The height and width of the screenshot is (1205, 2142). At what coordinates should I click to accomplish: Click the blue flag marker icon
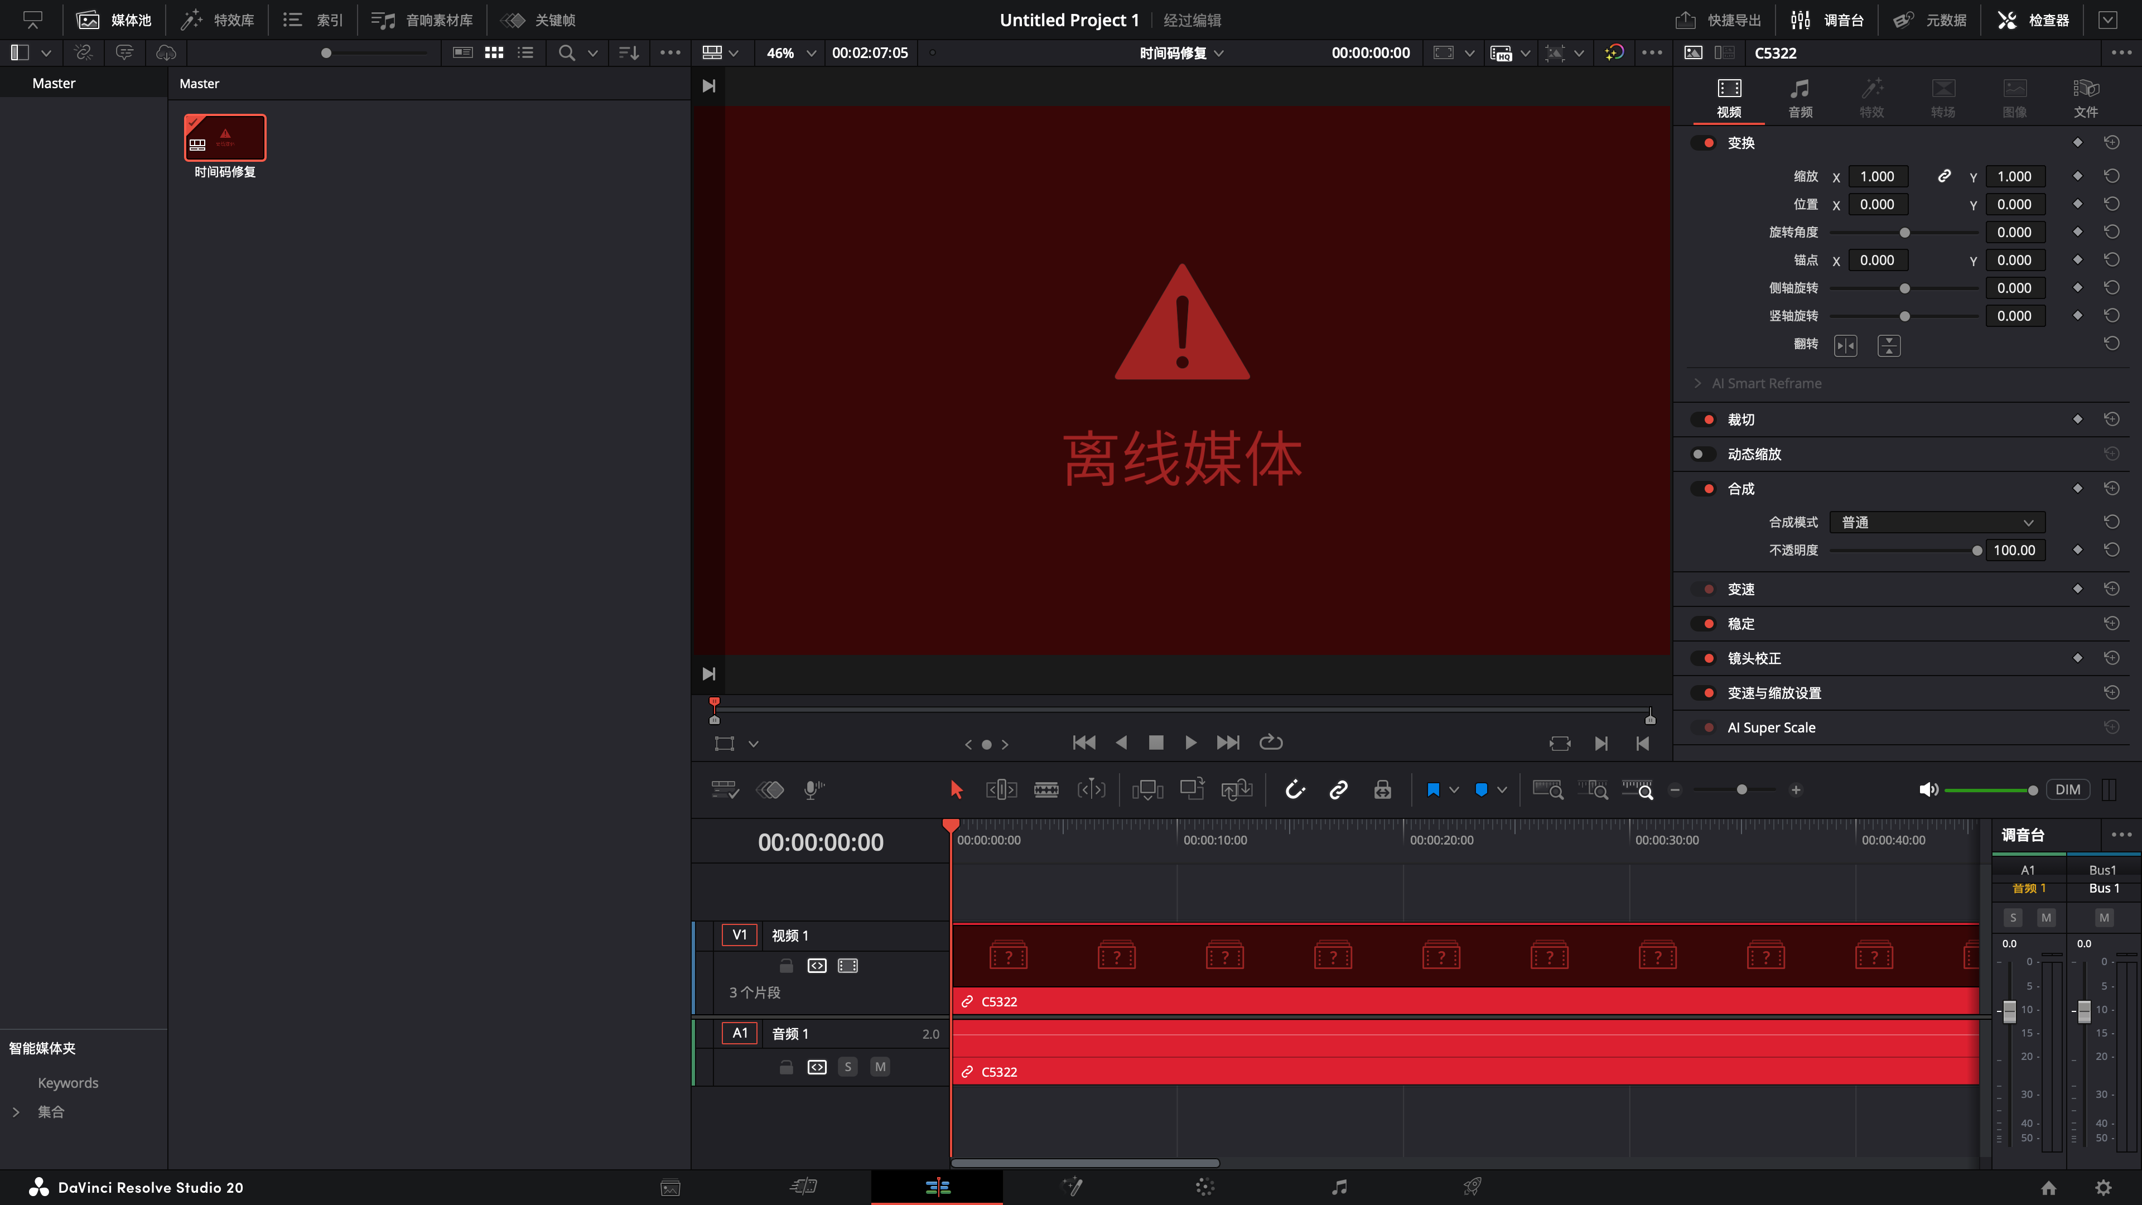tap(1432, 790)
